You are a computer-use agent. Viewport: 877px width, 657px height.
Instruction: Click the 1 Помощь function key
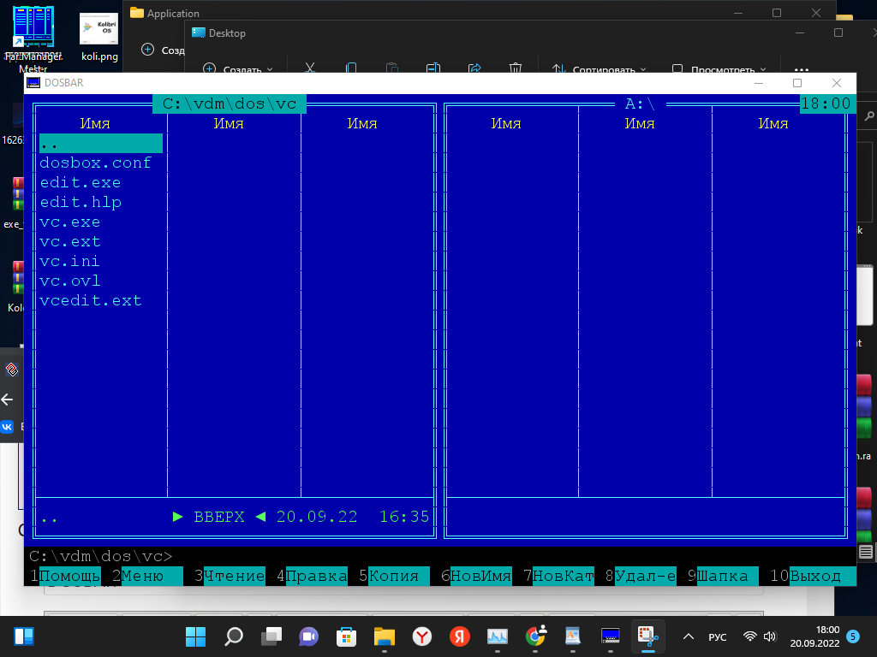pyautogui.click(x=65, y=576)
